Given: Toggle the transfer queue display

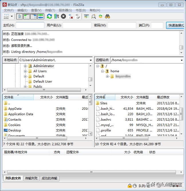Looking at the screenshot, I should pos(41,16).
